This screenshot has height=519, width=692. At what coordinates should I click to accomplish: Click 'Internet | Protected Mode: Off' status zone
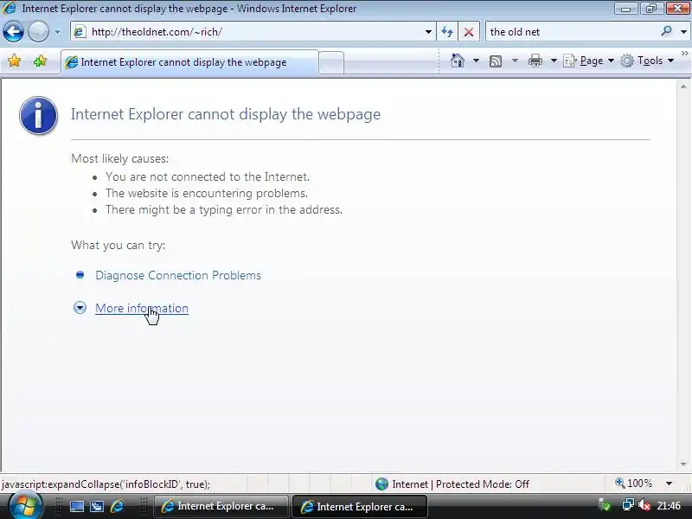[452, 484]
